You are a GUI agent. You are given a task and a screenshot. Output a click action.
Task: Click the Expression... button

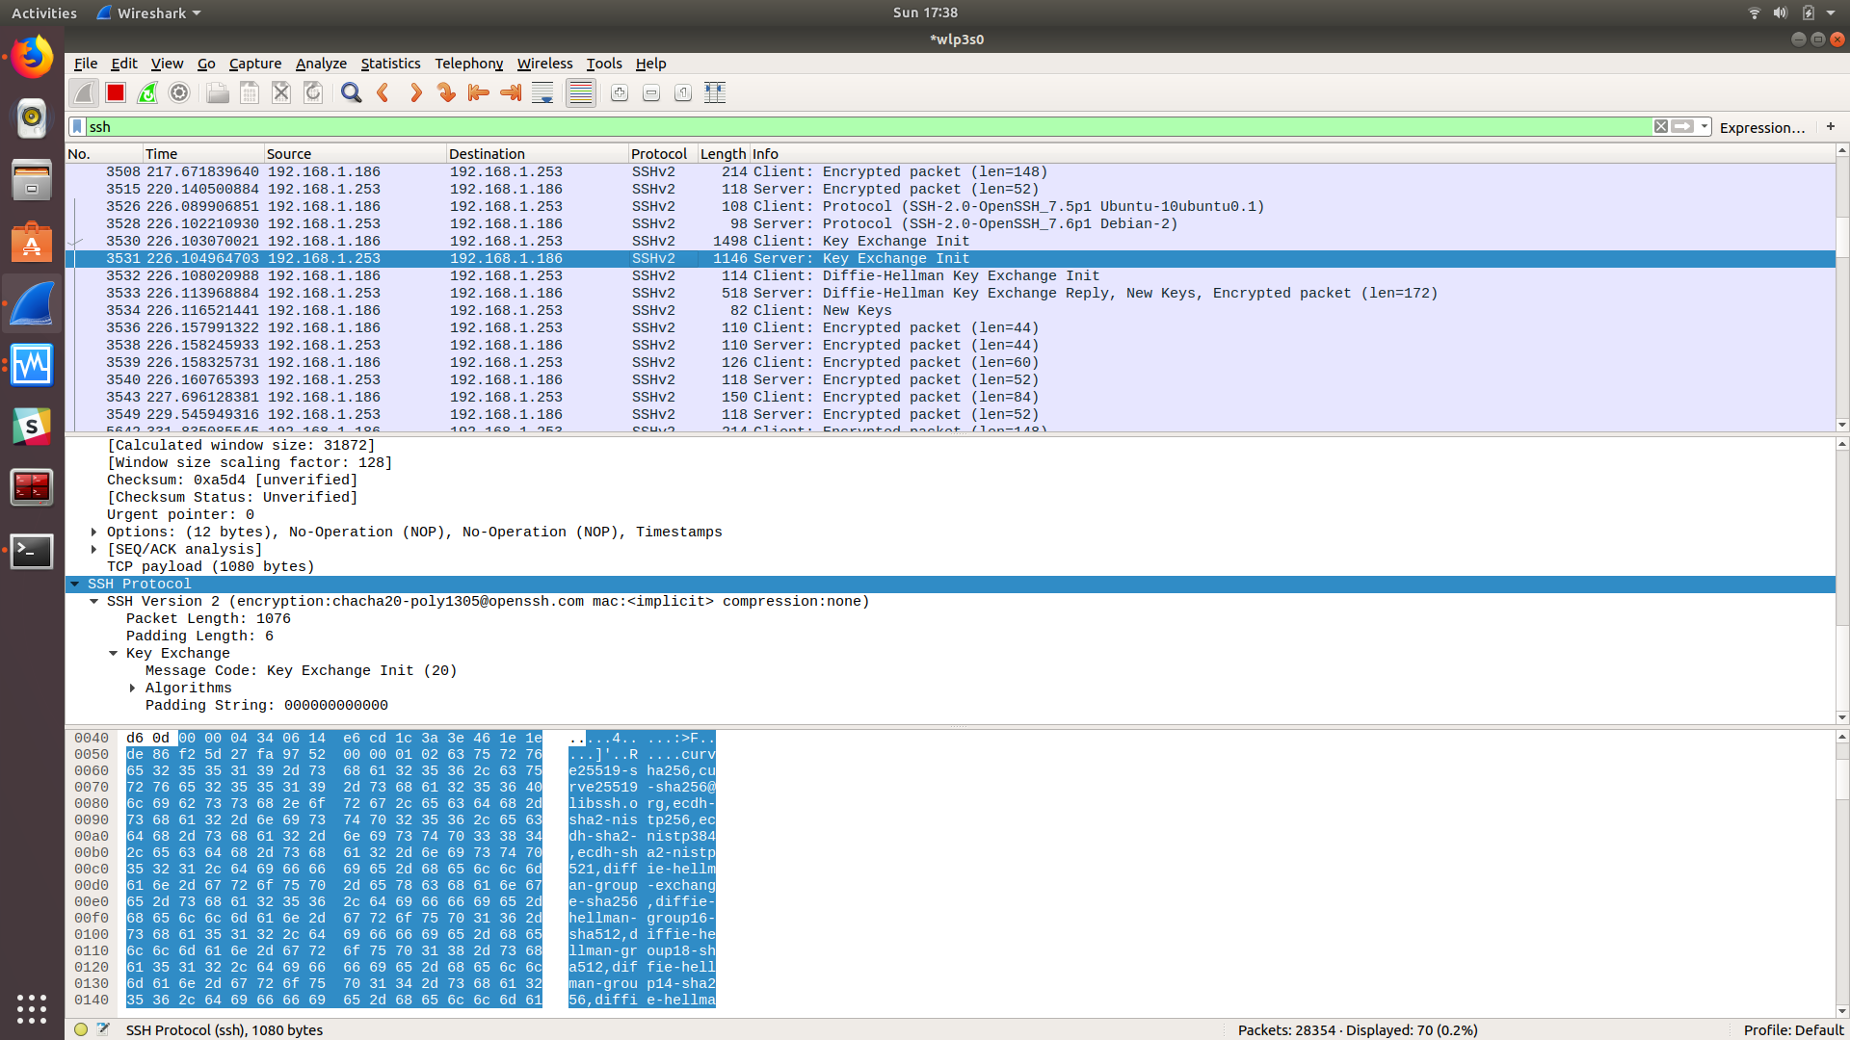pyautogui.click(x=1762, y=127)
